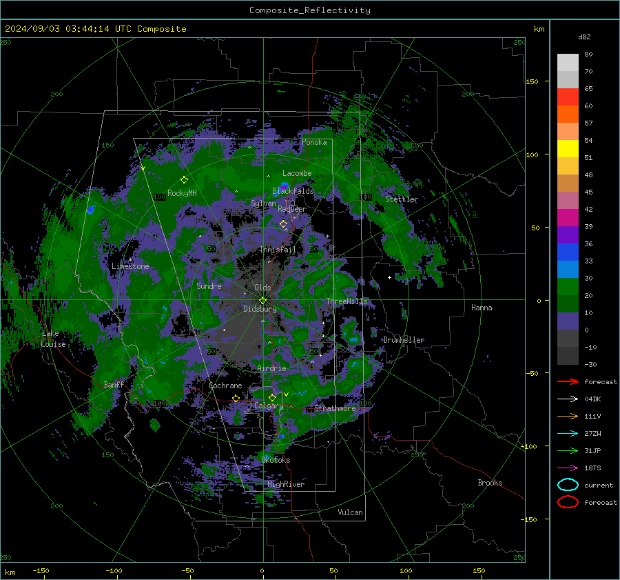
Task: Select the bright green swatch between 30 and 20
Action: (x=568, y=287)
